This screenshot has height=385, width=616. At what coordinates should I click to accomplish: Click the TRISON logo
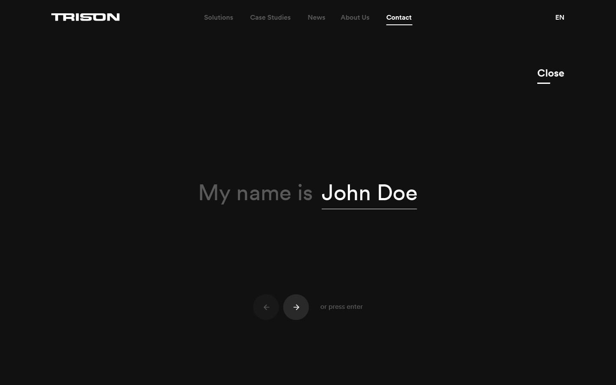[86, 17]
